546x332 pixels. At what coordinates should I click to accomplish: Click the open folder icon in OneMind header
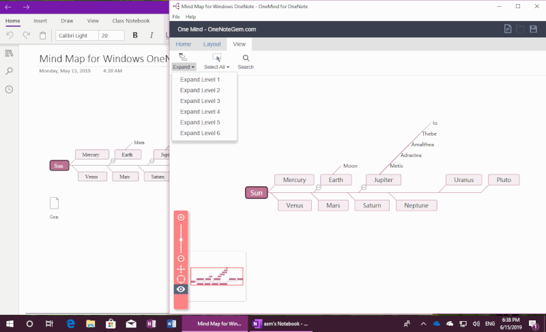[520, 29]
